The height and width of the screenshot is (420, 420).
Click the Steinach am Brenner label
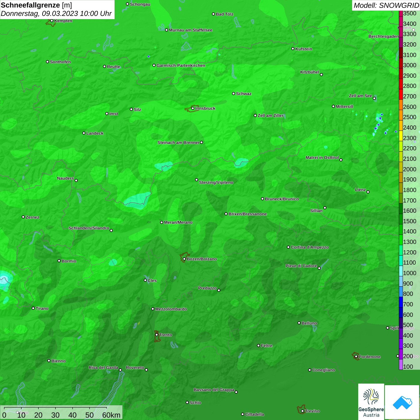tap(178, 142)
